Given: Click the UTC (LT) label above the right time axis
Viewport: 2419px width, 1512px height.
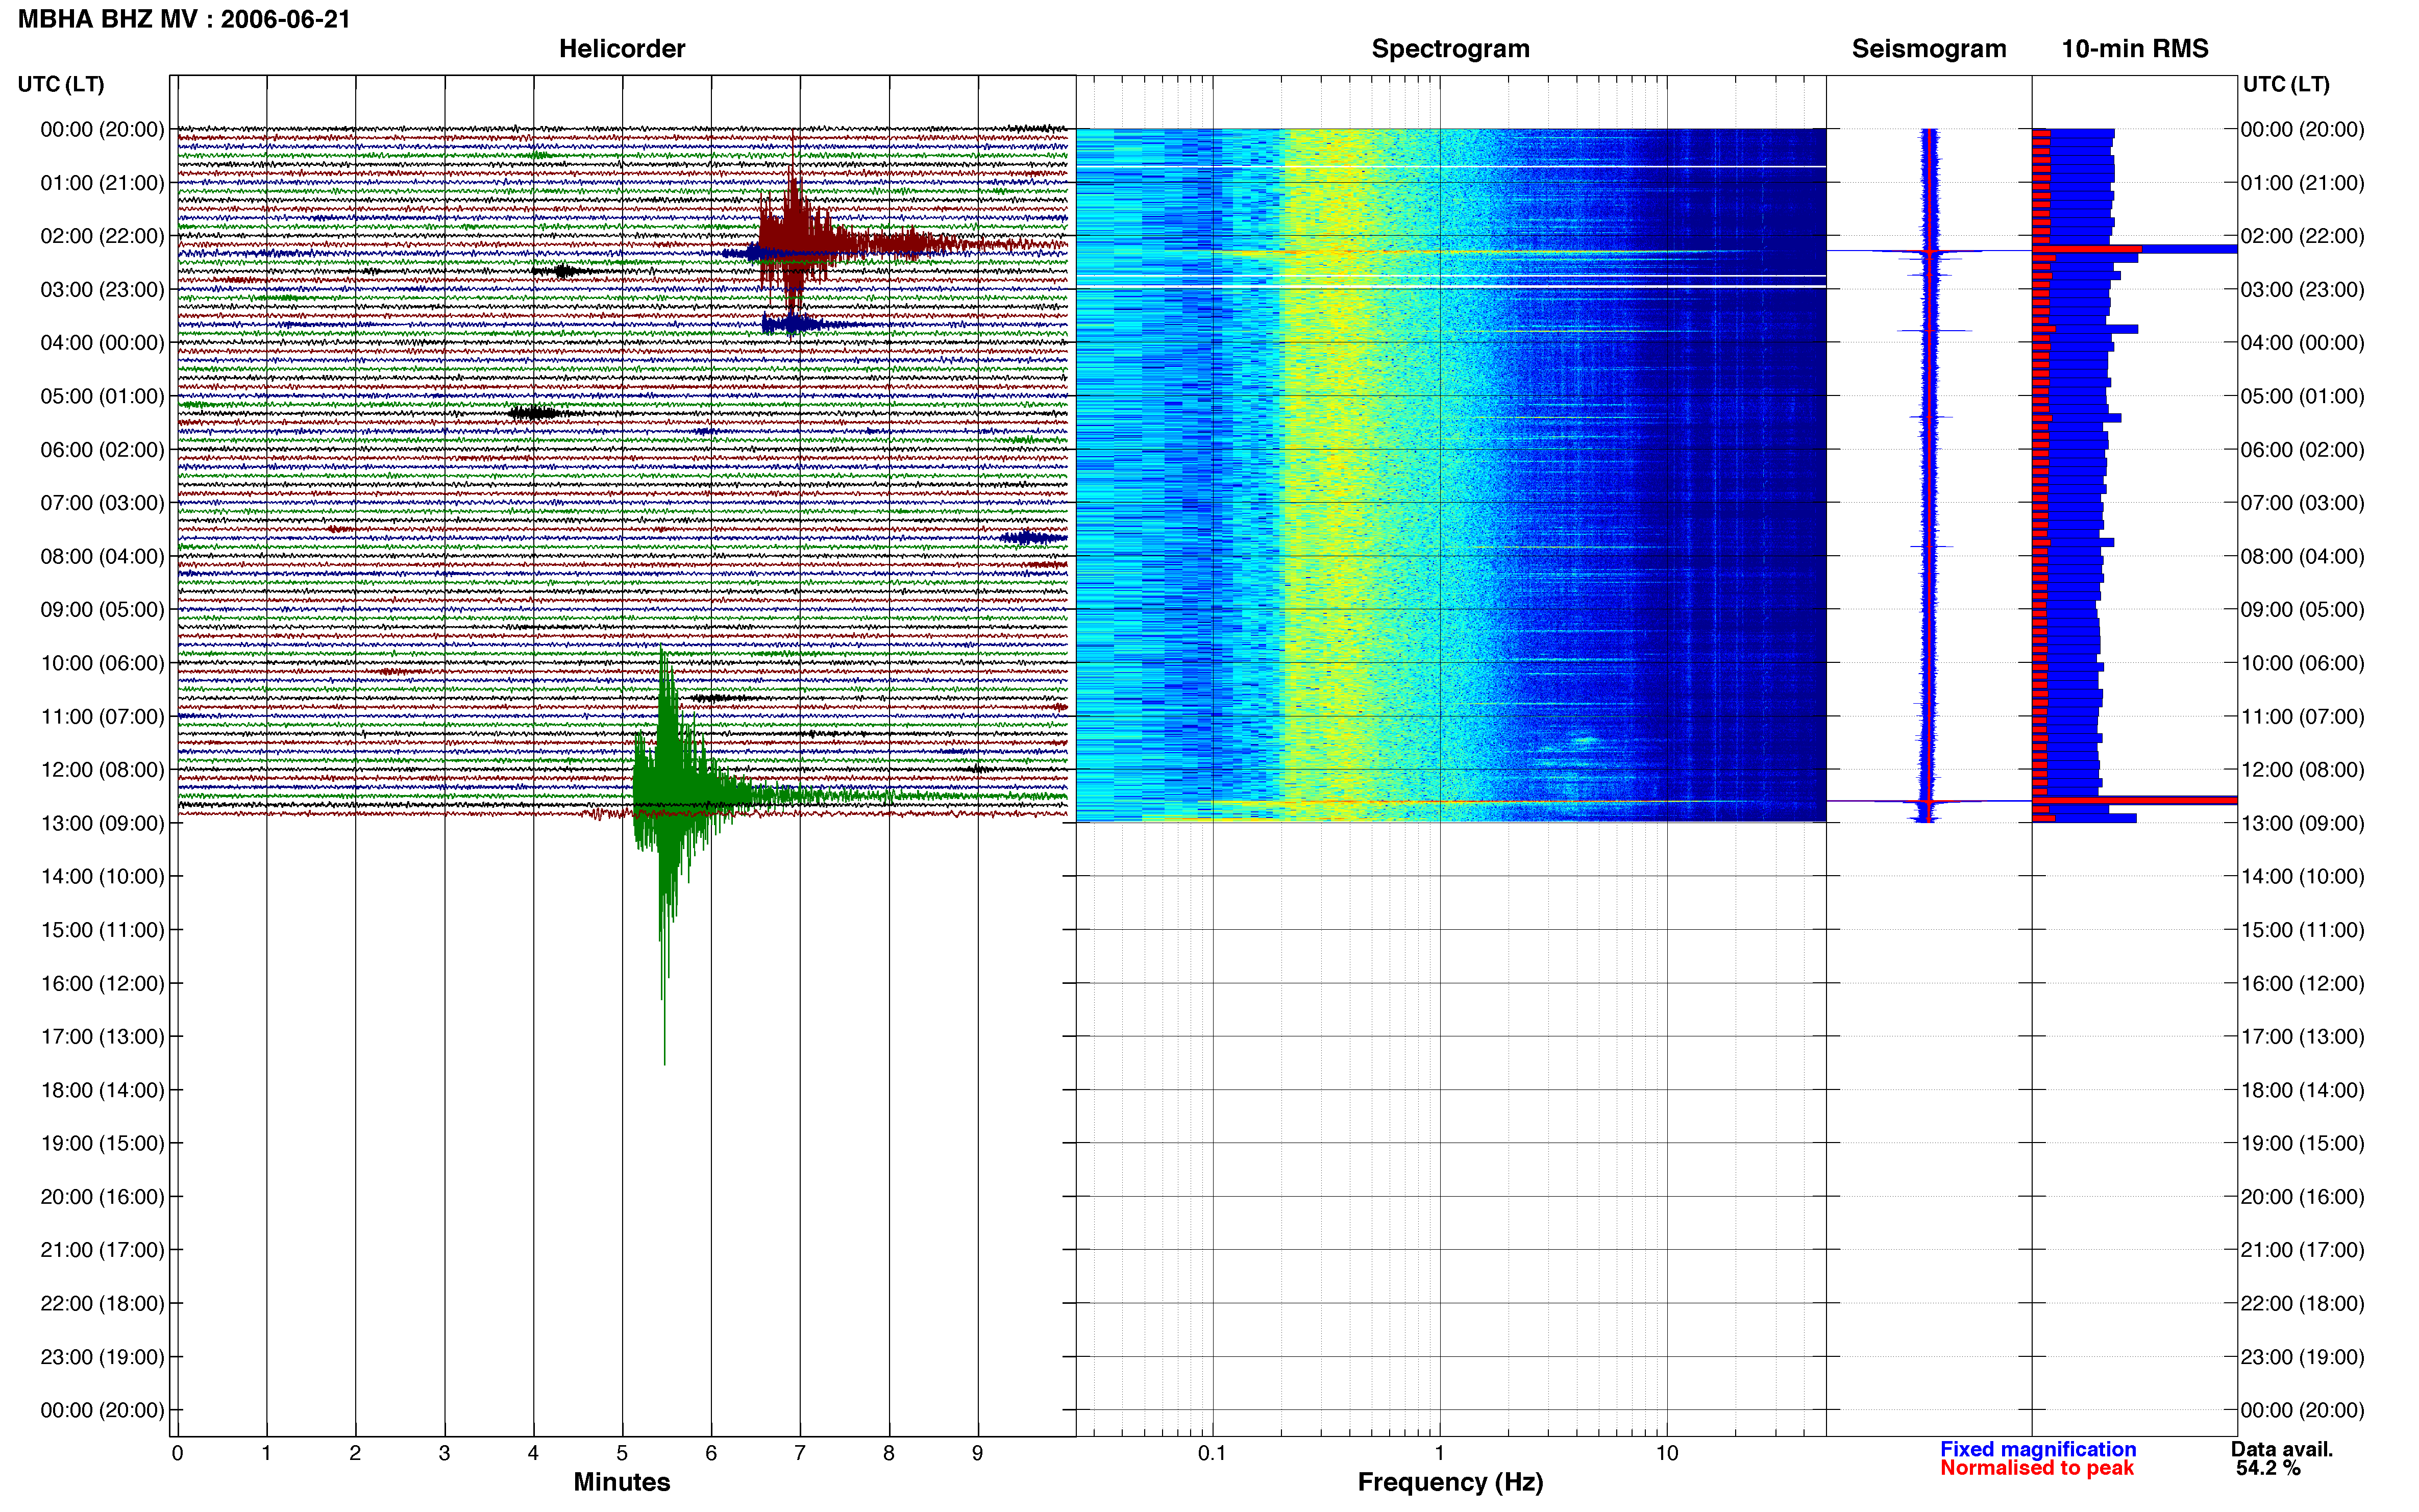Looking at the screenshot, I should click(x=2286, y=84).
